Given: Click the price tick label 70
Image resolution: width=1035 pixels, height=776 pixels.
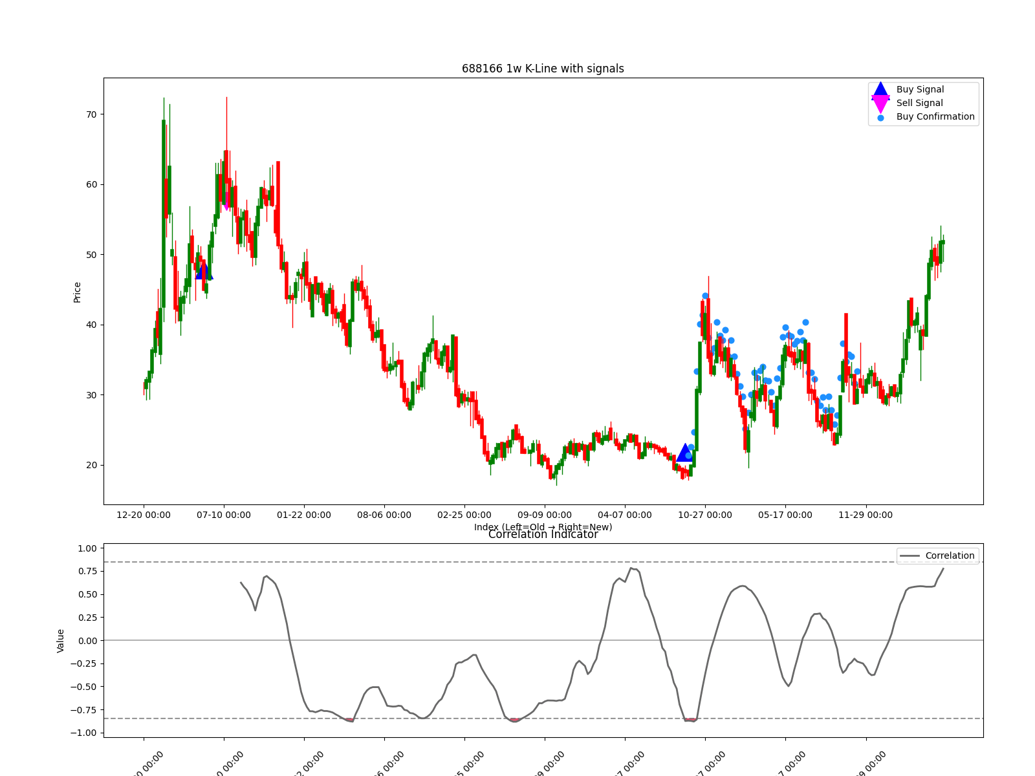Looking at the screenshot, I should click(91, 114).
